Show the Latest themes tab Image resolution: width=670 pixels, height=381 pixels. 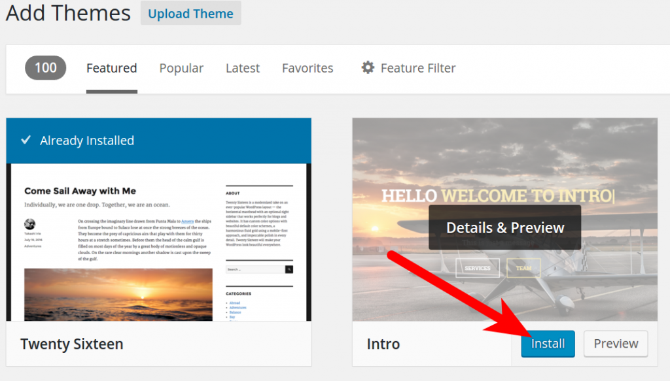(243, 68)
